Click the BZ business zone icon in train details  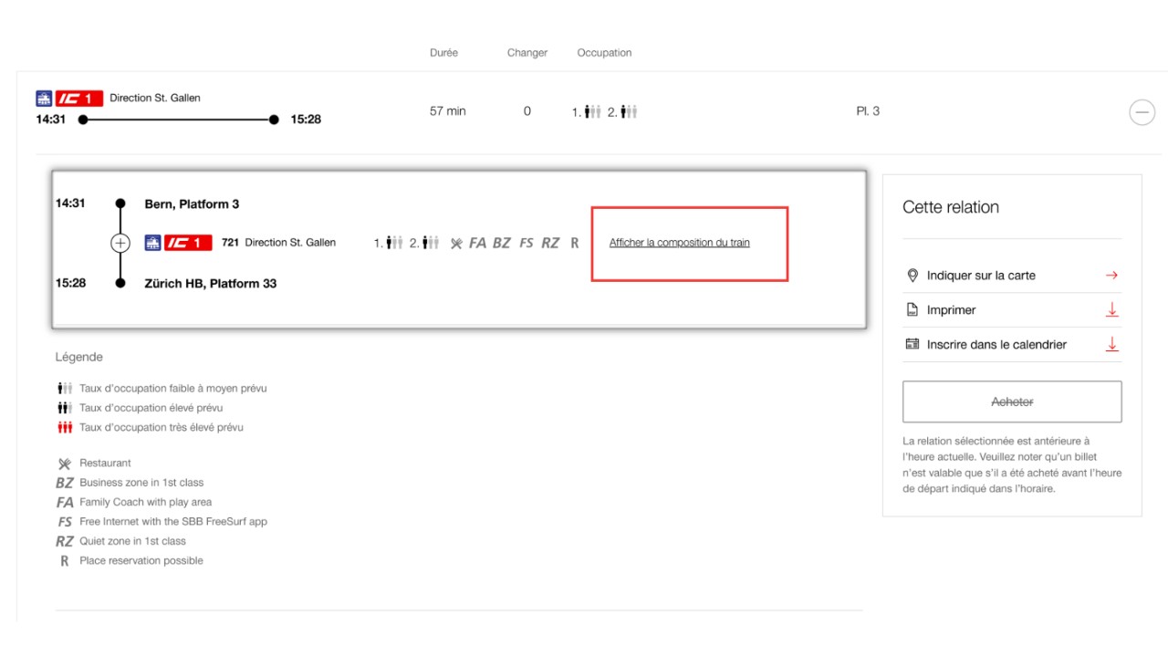pos(502,244)
